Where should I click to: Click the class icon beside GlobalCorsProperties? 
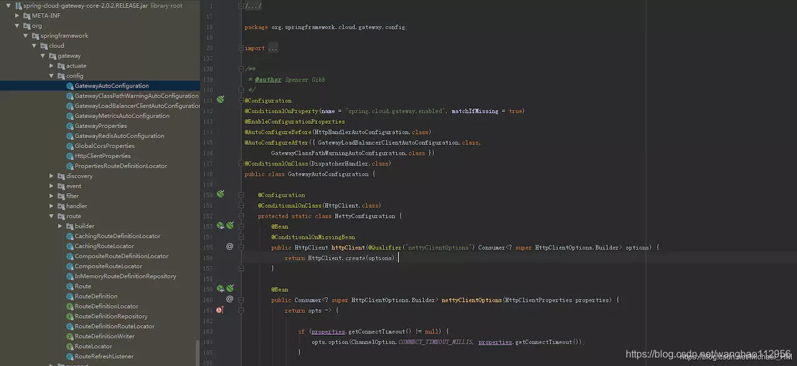[x=70, y=146]
